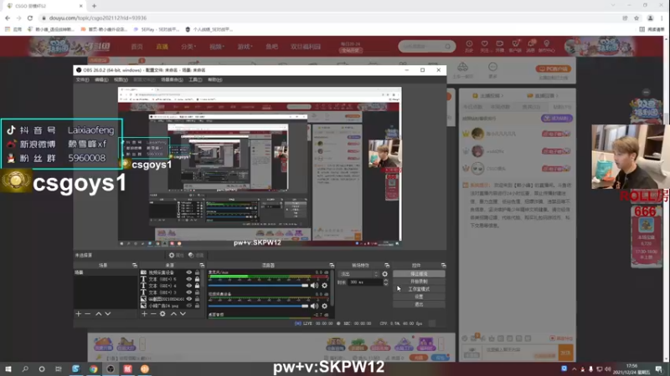The height and width of the screenshot is (376, 670).
Task: Open Windows taskbar search
Action: point(25,368)
